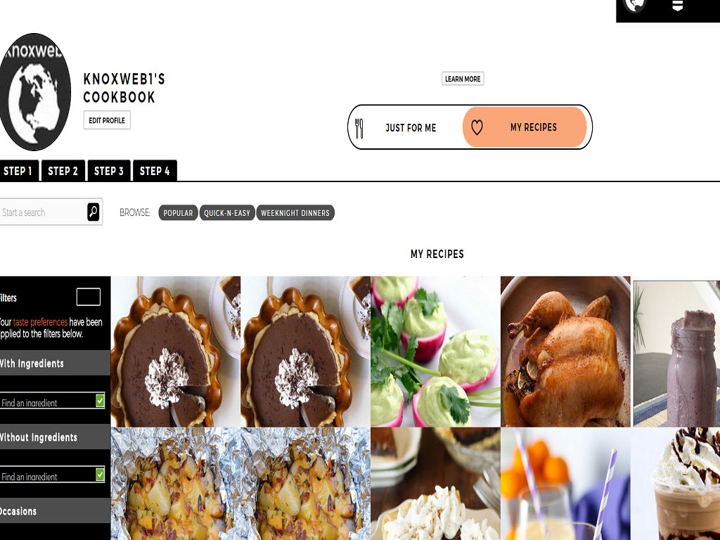The width and height of the screenshot is (720, 540).
Task: Click the Learn More button
Action: [x=463, y=79]
